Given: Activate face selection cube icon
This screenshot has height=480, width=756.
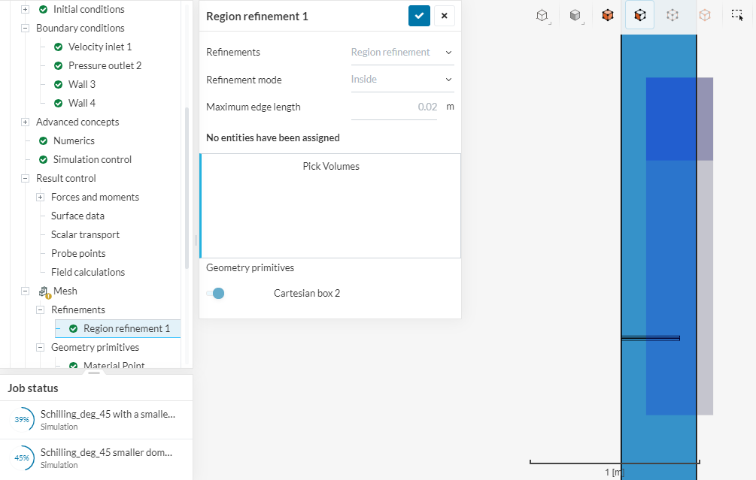Looking at the screenshot, I should [x=639, y=15].
